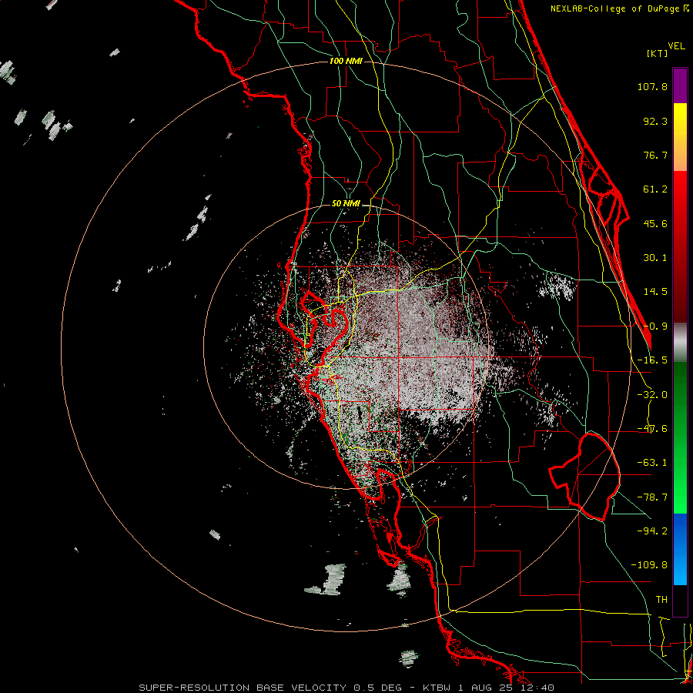Click the [KT] units label
The height and width of the screenshot is (693, 693).
tap(657, 53)
